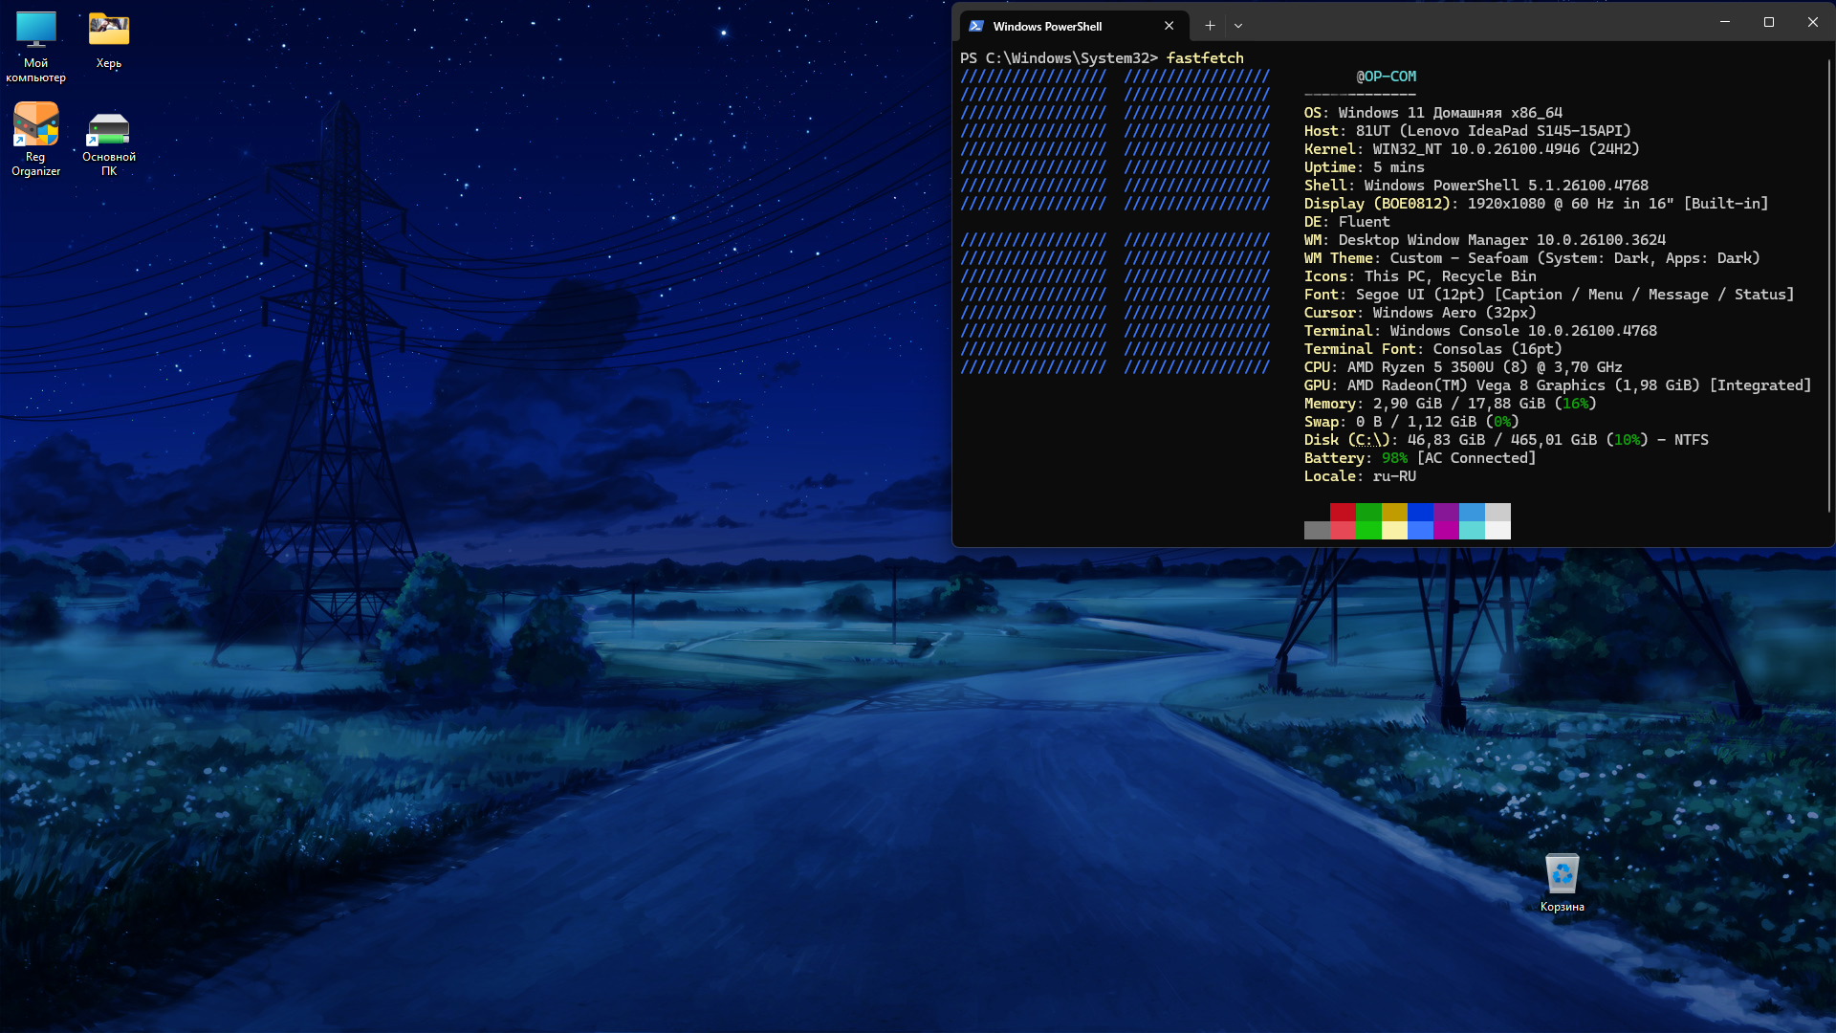This screenshot has width=1836, height=1033.
Task: Select the Корзина recycle bin icon
Action: pos(1562,875)
